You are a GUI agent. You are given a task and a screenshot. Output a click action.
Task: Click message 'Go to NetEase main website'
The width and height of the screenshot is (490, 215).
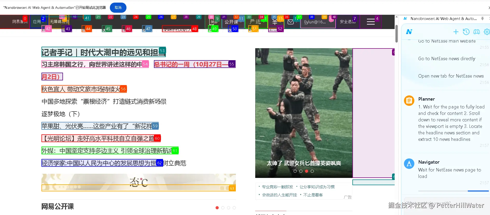pos(447,41)
